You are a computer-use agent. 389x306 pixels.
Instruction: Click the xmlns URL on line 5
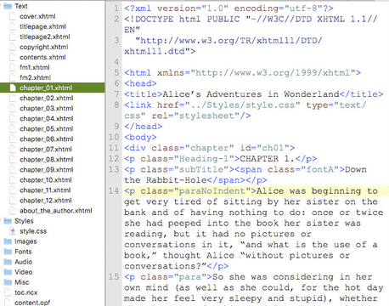(273, 72)
